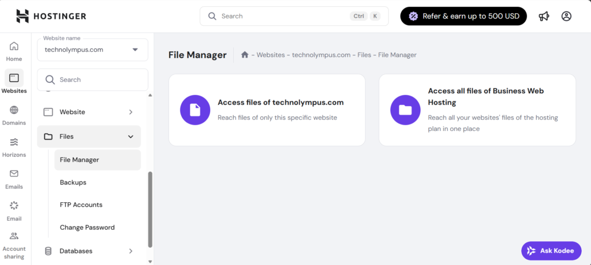The width and height of the screenshot is (591, 265).
Task: Click the sidebar scroll up arrow
Action: click(x=150, y=95)
